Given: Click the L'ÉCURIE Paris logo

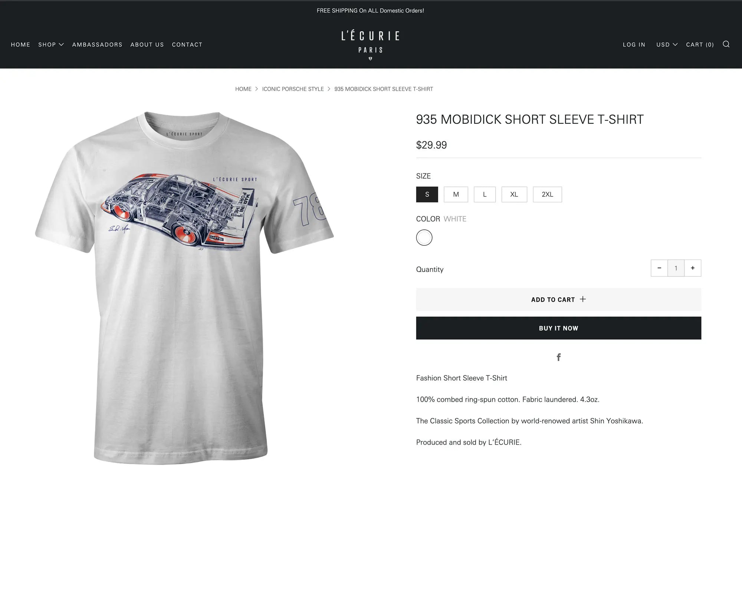Looking at the screenshot, I should 370,45.
